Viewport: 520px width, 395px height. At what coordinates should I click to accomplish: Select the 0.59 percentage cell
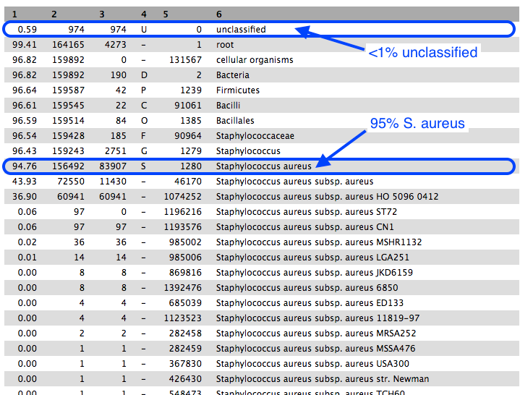27,30
